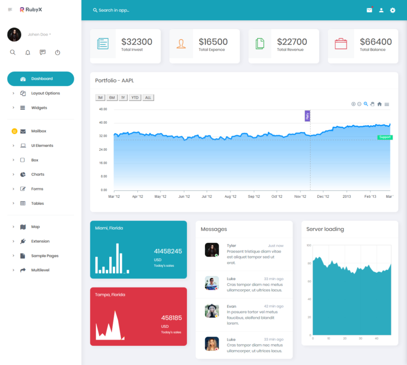Click the RubyX logo
This screenshot has height=365, width=407.
(31, 10)
